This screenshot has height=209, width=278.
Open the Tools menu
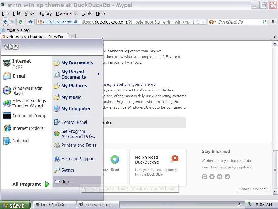[x=87, y=13]
